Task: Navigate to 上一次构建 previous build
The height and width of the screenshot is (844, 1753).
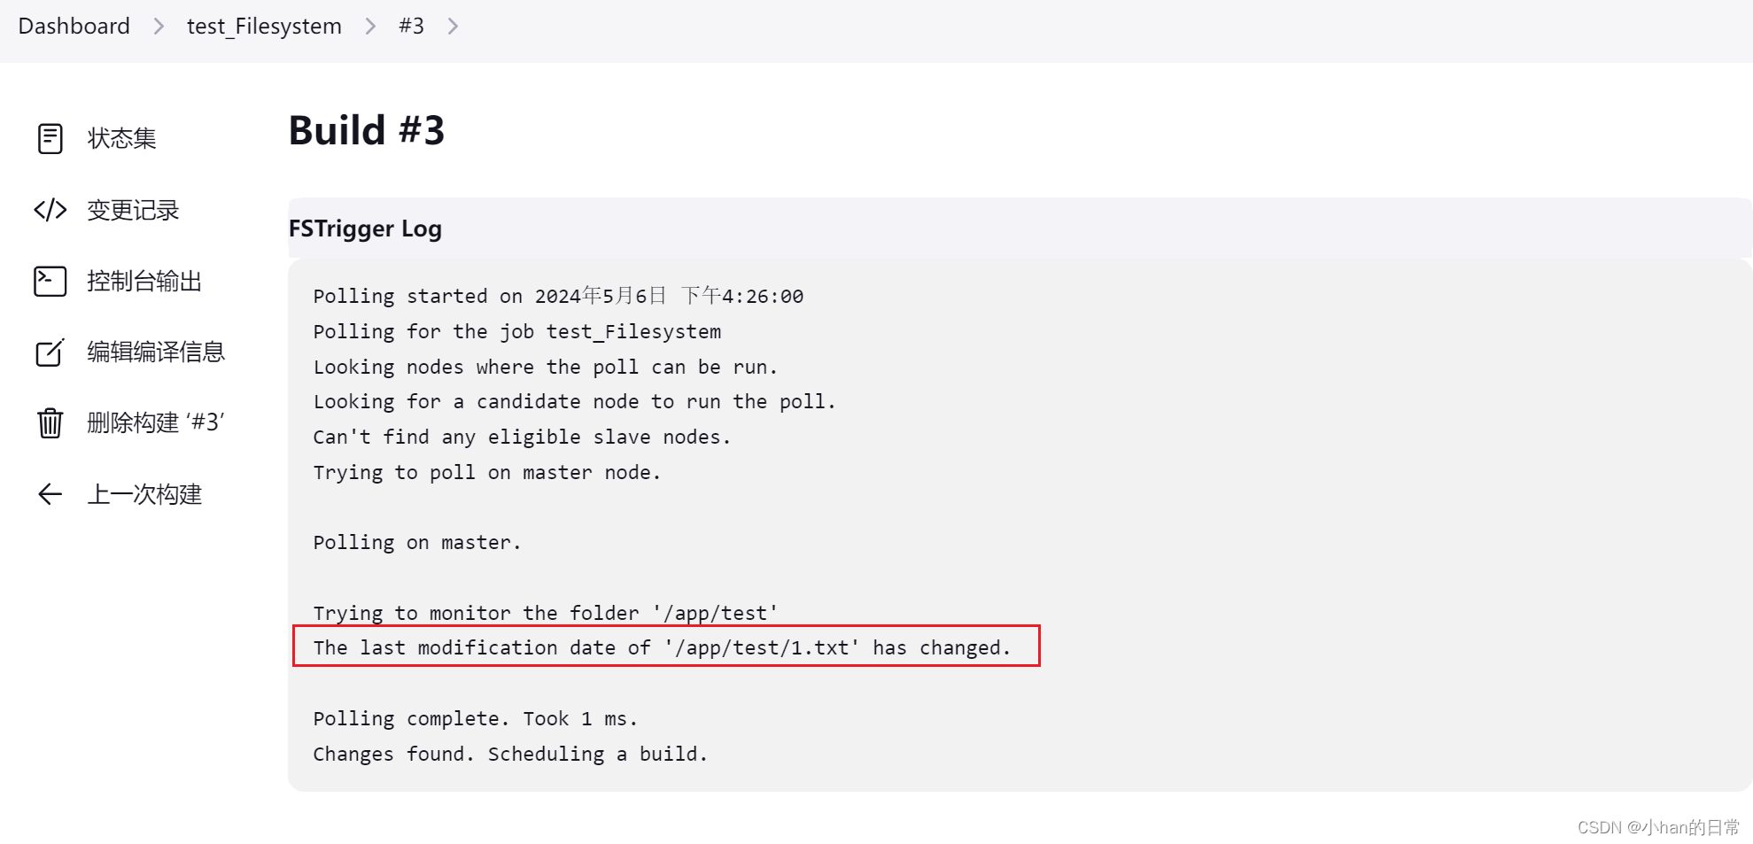Action: point(144,493)
